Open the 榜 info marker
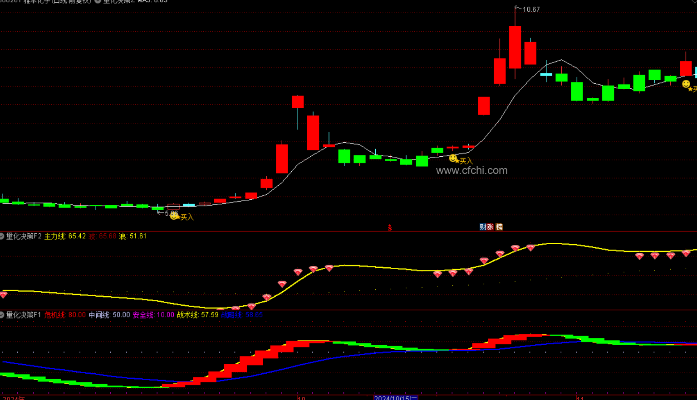 point(499,227)
